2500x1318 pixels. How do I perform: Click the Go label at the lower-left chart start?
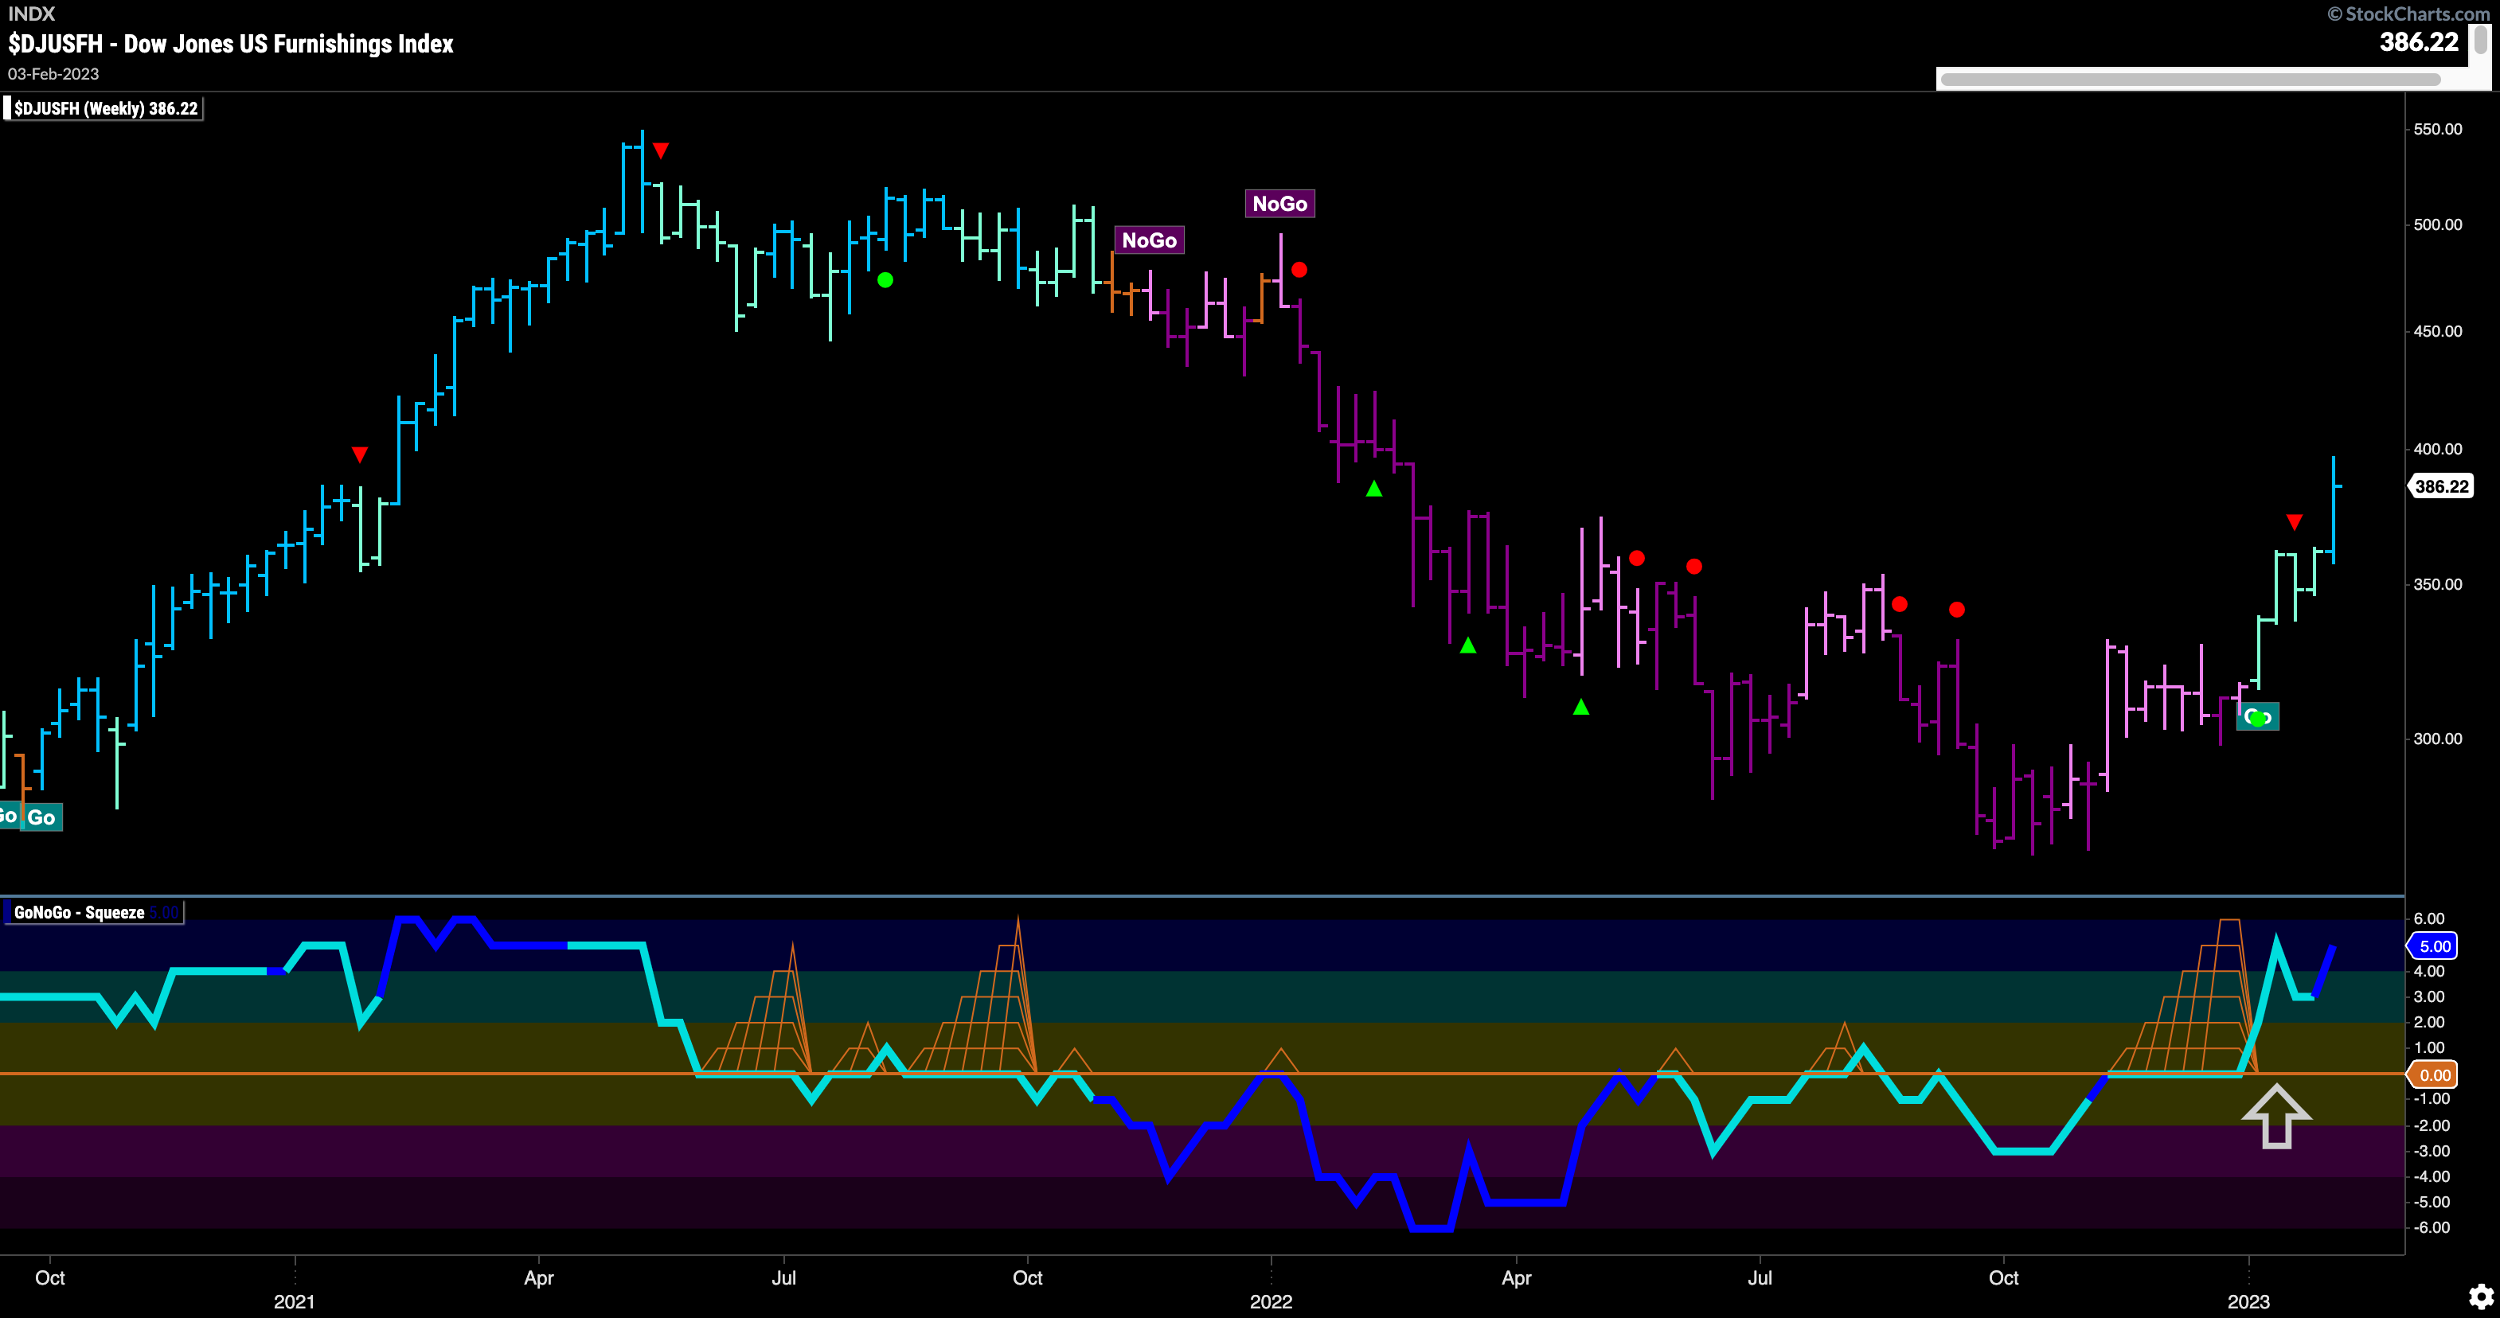pyautogui.click(x=41, y=817)
